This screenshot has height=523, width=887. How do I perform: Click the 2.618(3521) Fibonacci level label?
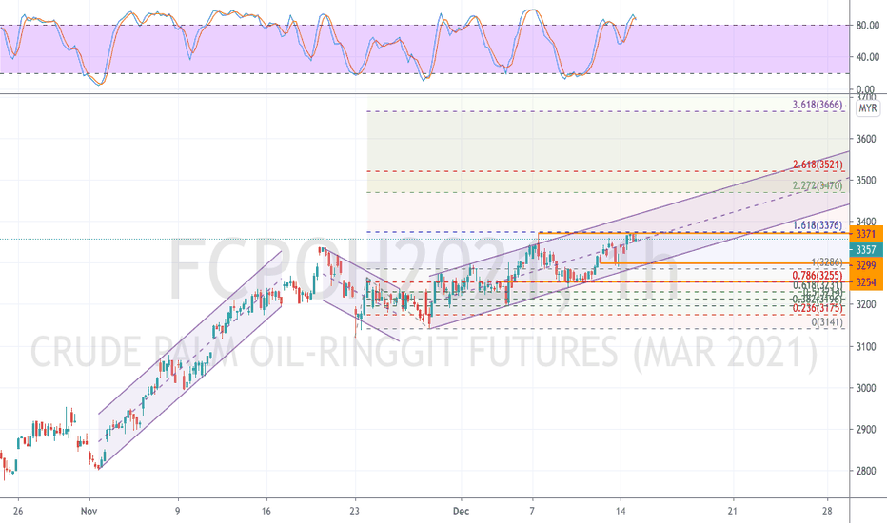point(818,165)
